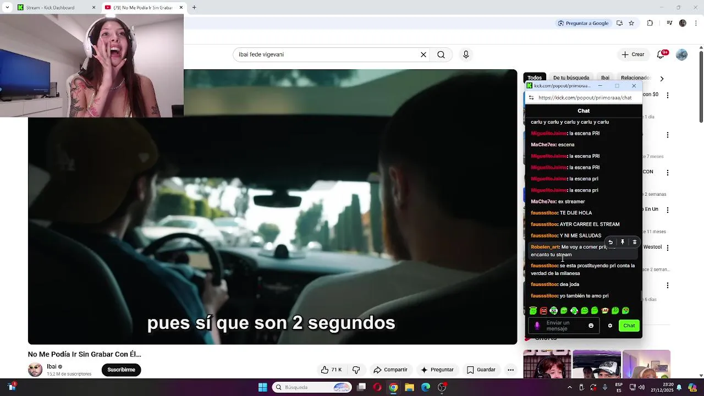Click the faussstitoo username on 'TE DIJE HOLA'
Viewport: 704px width, 396px height.
click(x=544, y=213)
